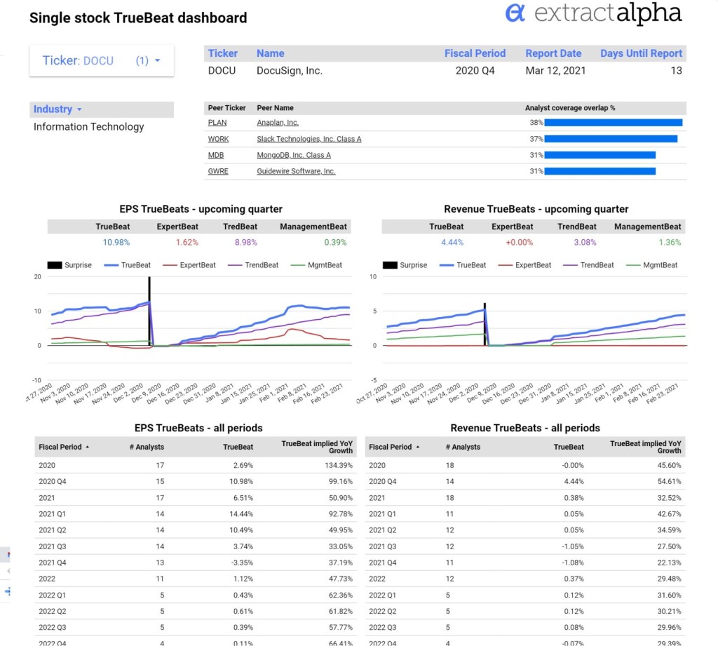Viewport: 718px width, 646px height.
Task: Click the 1.62% ExpertBeat value for EPS
Action: pos(187,243)
